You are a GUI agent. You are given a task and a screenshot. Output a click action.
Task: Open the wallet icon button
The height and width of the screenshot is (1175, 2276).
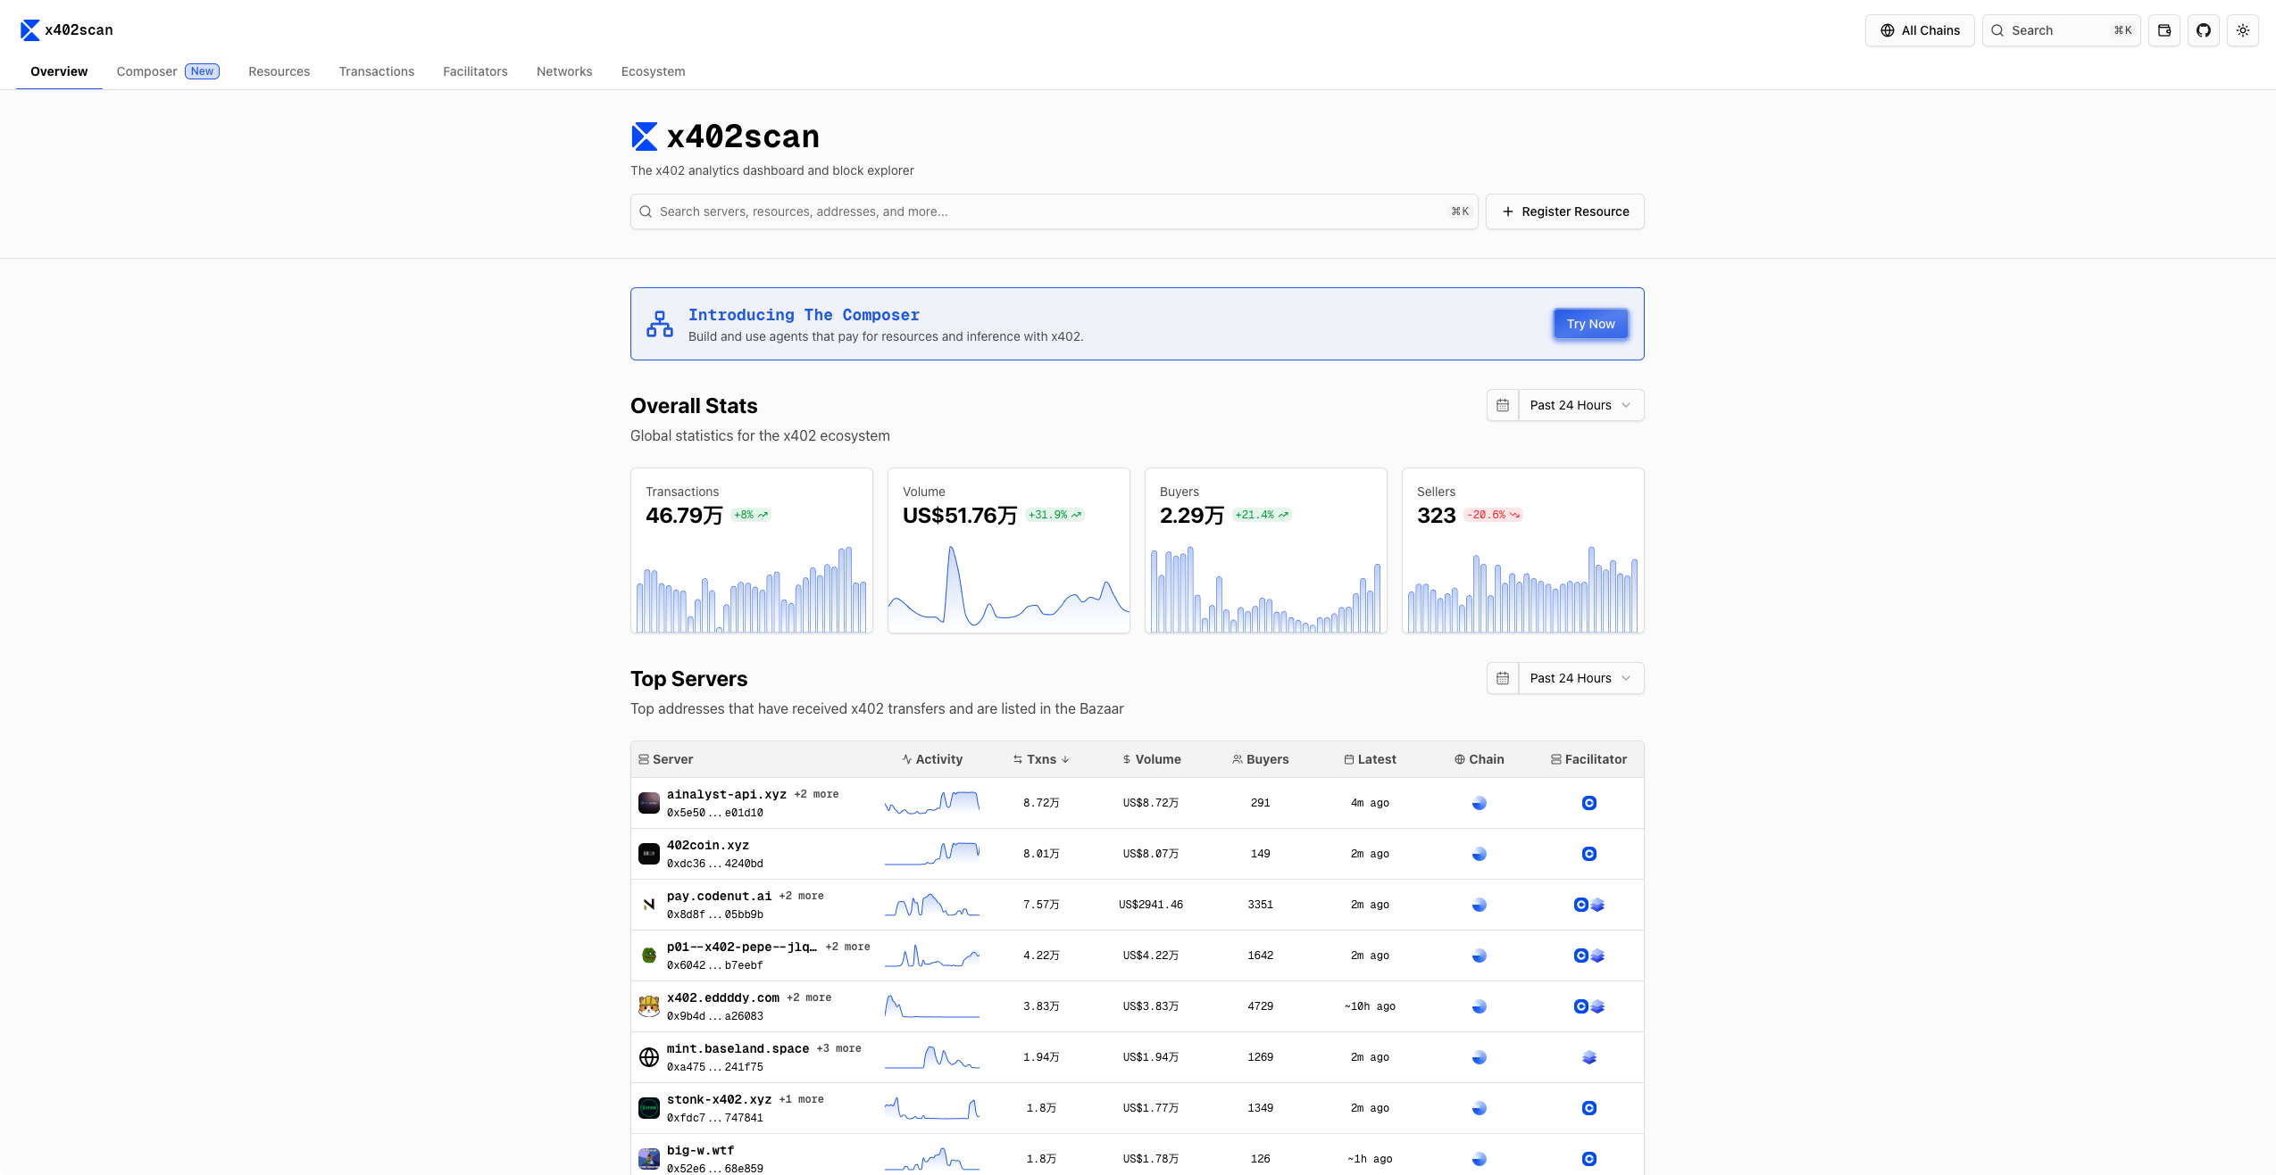click(x=2163, y=30)
